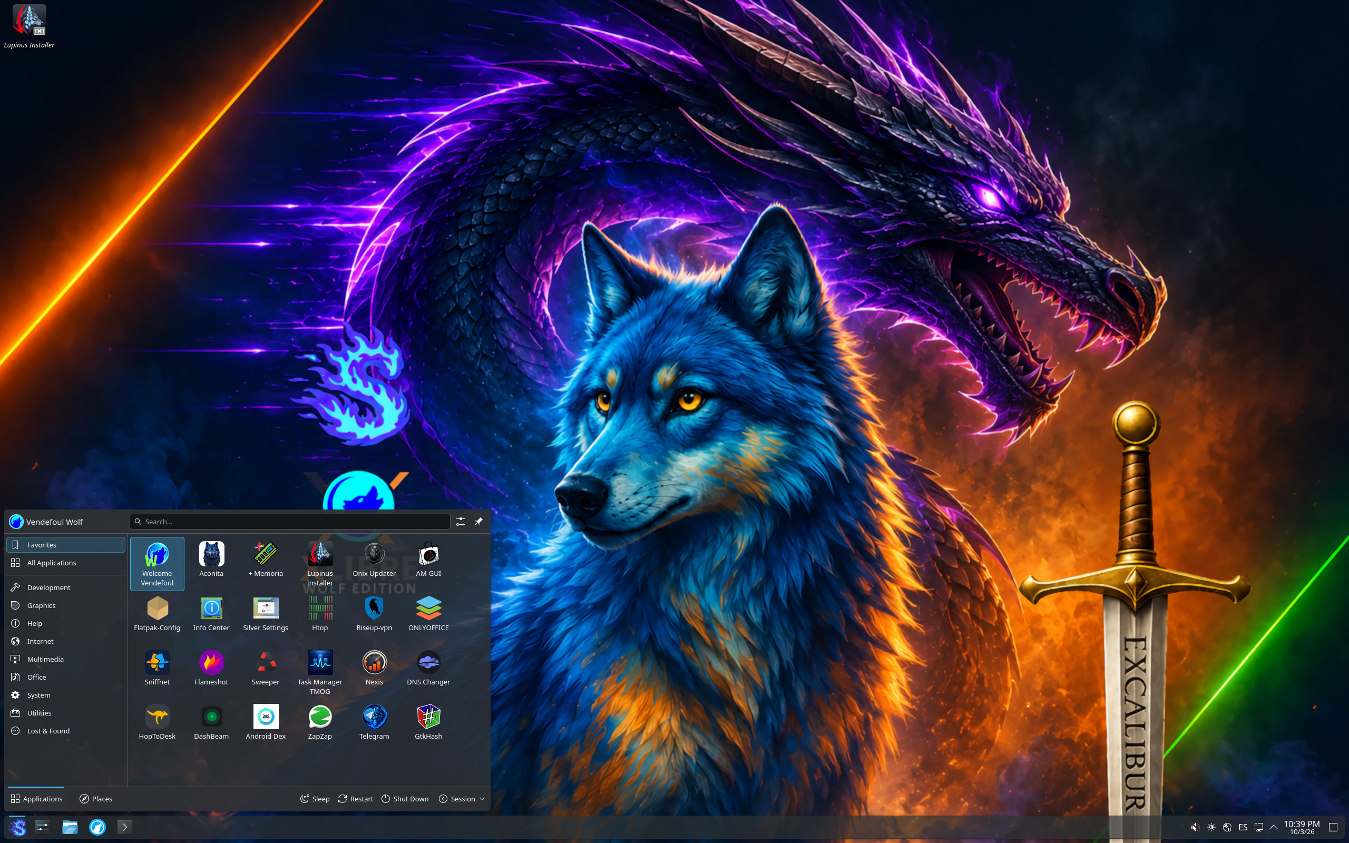Click the network globe tray icon
The width and height of the screenshot is (1349, 843).
(x=1227, y=827)
